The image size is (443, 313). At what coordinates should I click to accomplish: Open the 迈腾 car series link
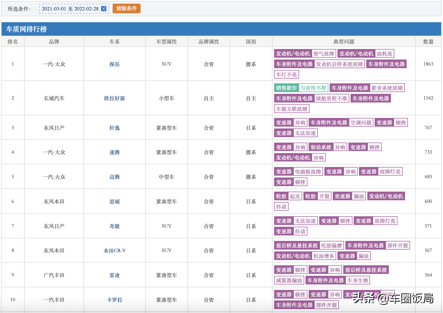pyautogui.click(x=114, y=177)
